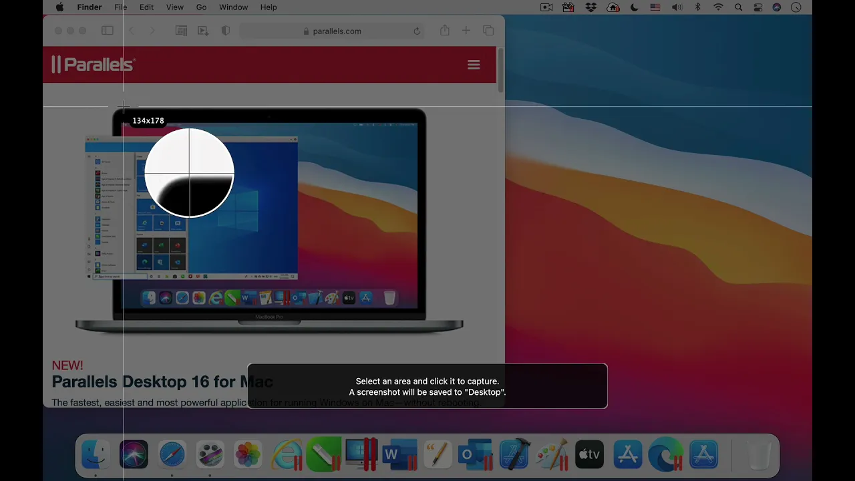This screenshot has height=481, width=855.
Task: Toggle the Safari sidebar
Action: click(107, 31)
